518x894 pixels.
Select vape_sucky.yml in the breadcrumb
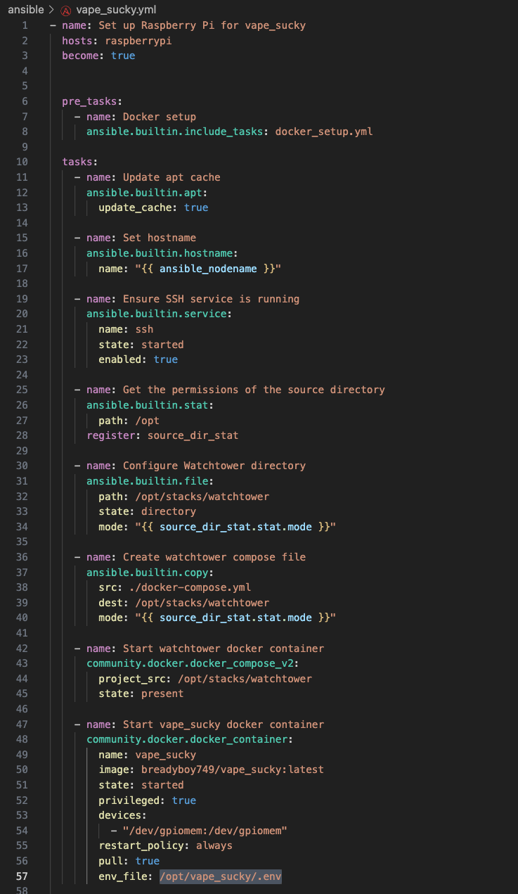(116, 10)
